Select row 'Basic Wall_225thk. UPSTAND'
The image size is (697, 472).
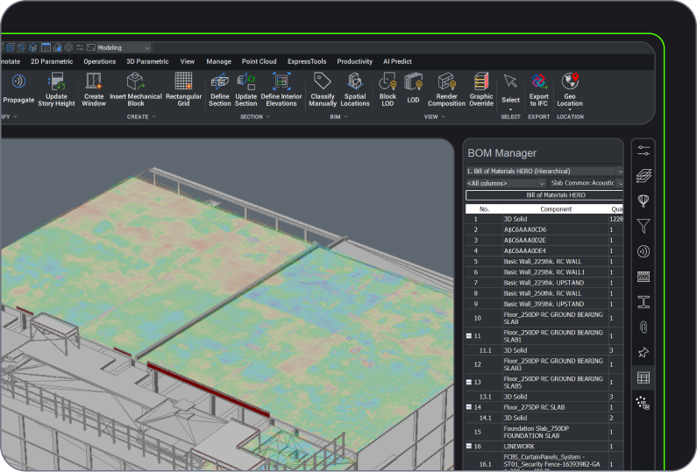[x=544, y=282]
